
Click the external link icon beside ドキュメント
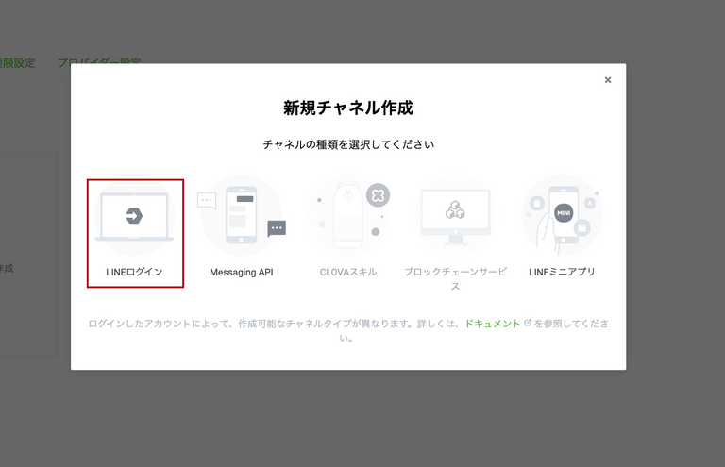[x=528, y=323]
